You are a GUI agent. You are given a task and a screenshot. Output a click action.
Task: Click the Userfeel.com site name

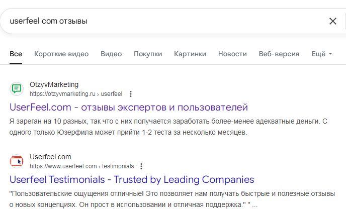click(50, 157)
